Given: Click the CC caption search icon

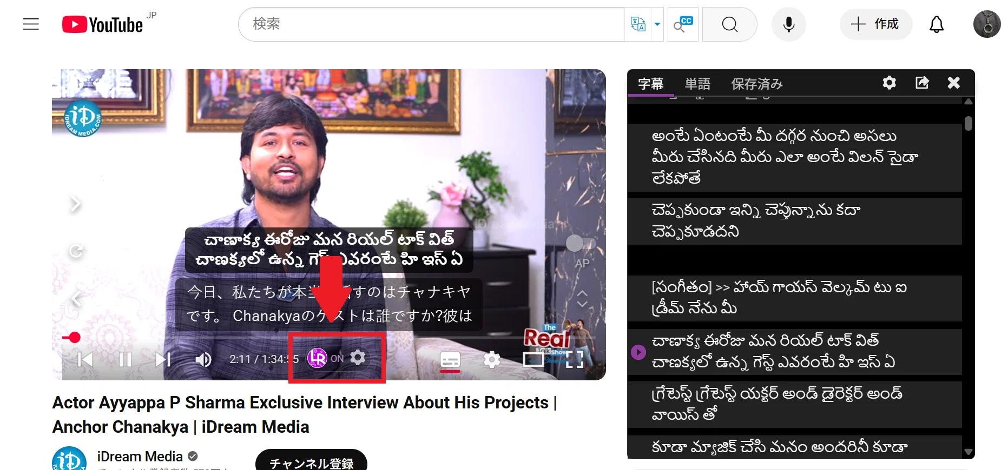Looking at the screenshot, I should 683,24.
